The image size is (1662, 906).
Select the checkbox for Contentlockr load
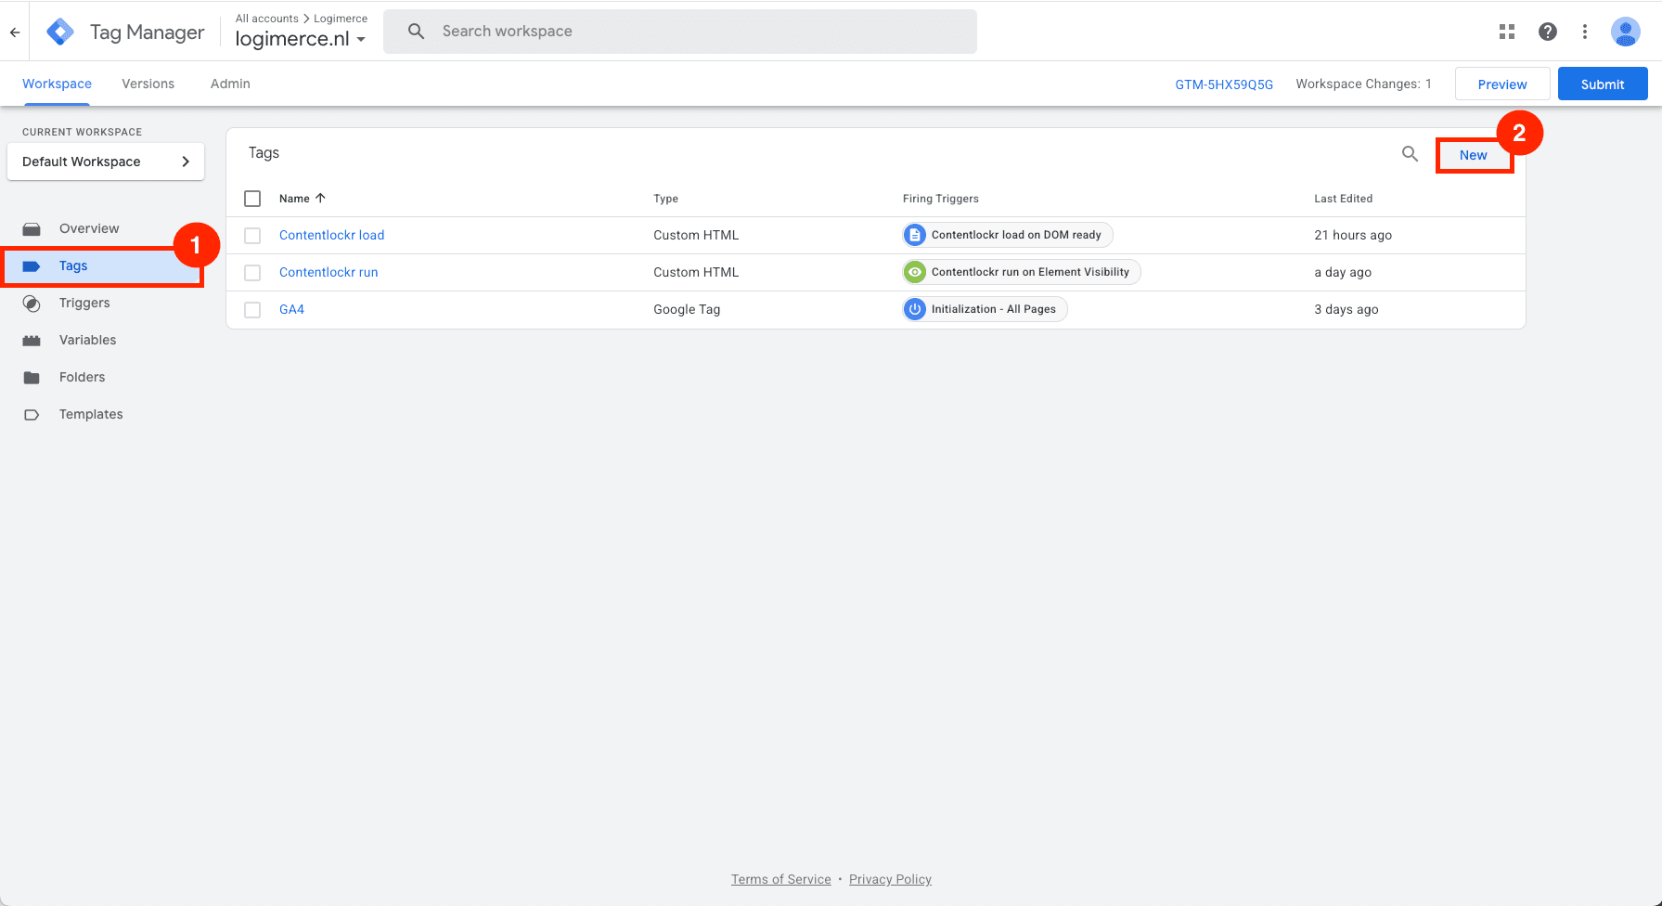pyautogui.click(x=251, y=235)
